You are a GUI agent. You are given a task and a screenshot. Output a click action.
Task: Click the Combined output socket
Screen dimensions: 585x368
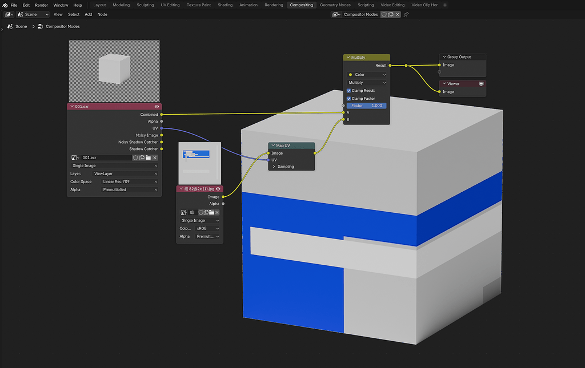[162, 114]
